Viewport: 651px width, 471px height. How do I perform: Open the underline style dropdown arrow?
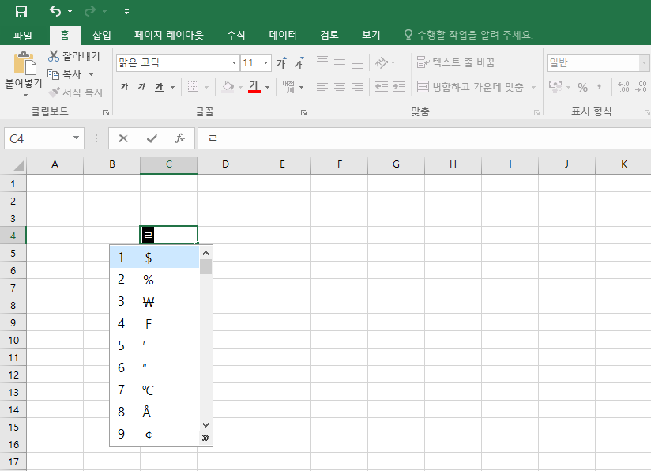(173, 87)
